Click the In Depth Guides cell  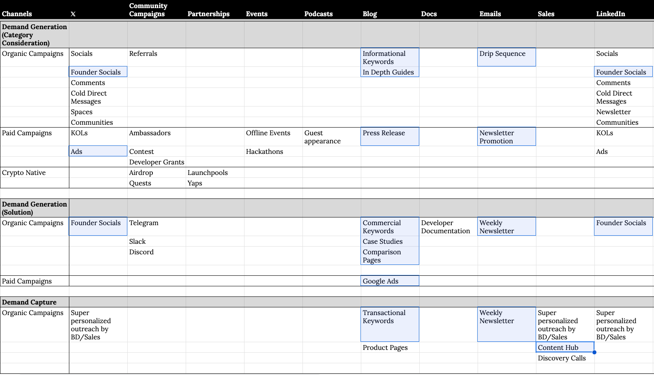pos(390,72)
